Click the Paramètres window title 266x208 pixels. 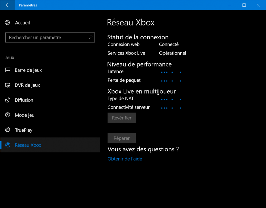point(28,5)
